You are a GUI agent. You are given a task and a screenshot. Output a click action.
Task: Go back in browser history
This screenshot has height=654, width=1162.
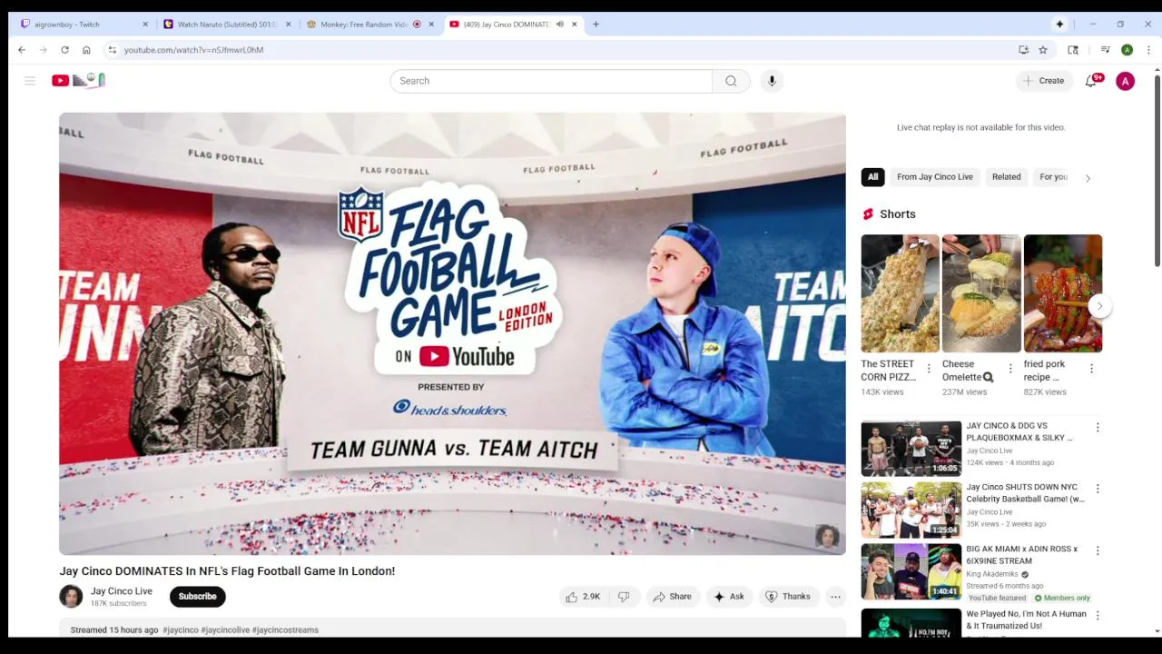coord(22,50)
